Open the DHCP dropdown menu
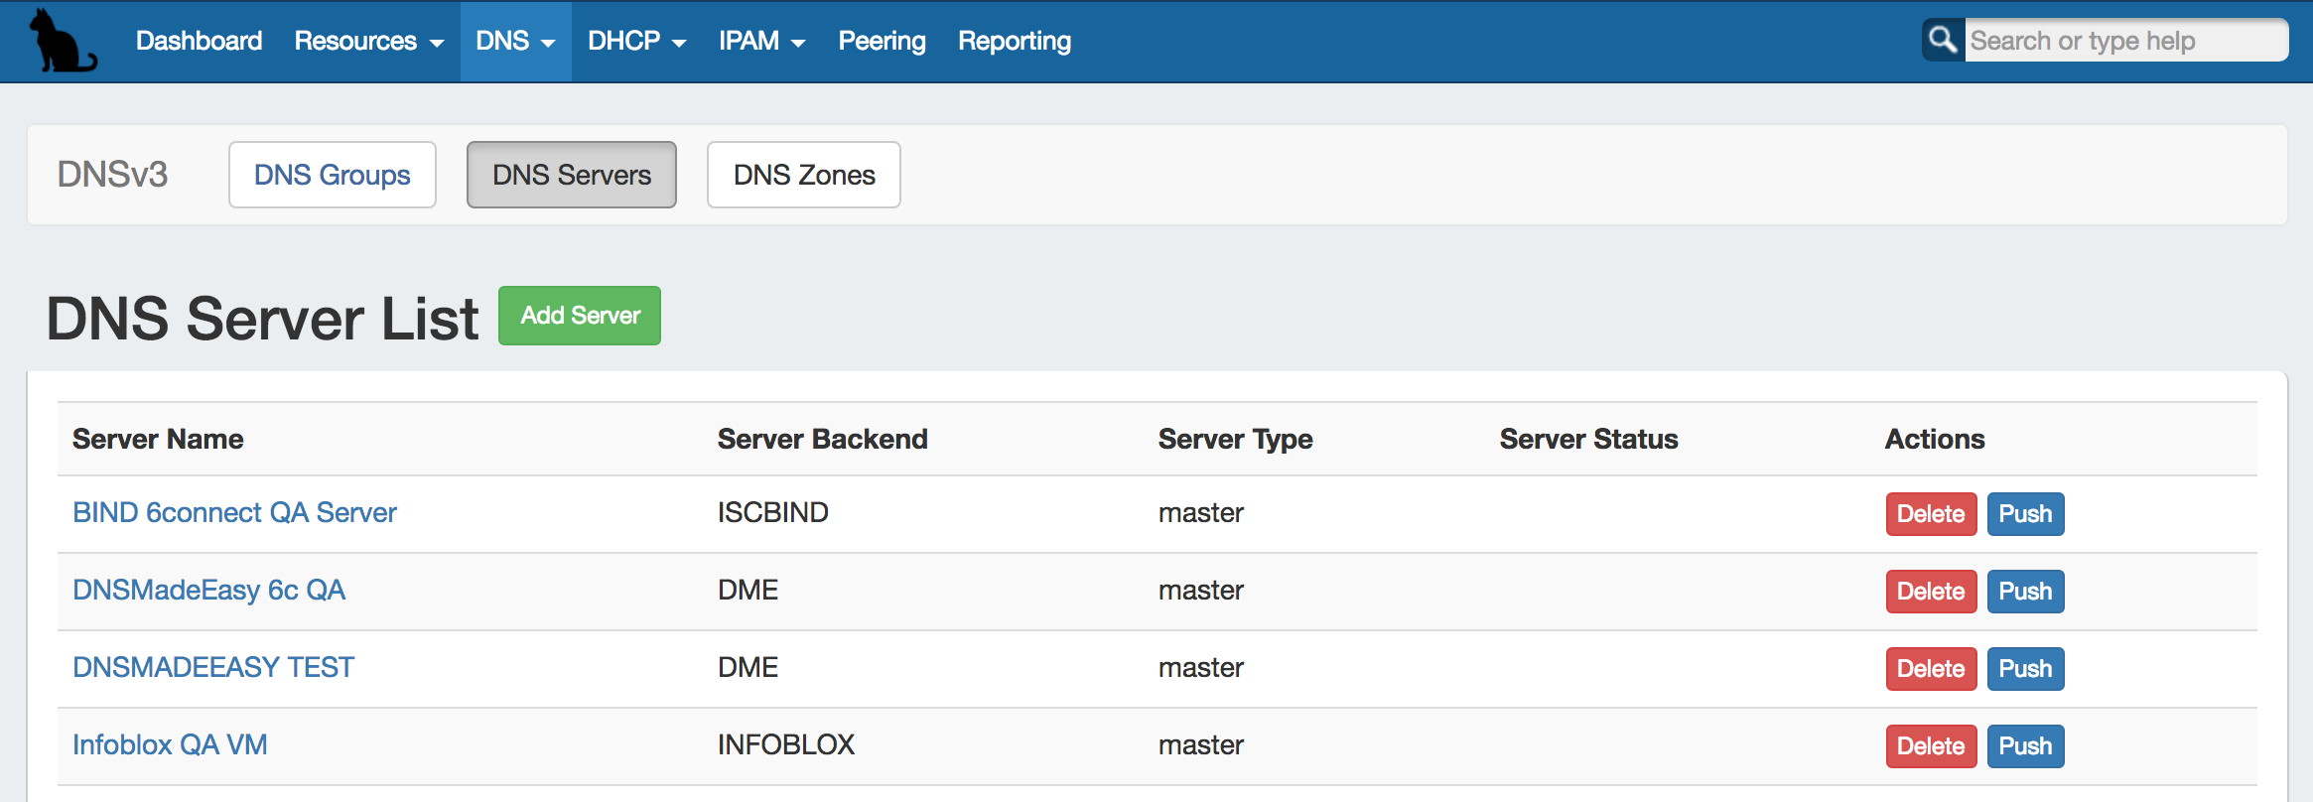 click(636, 41)
